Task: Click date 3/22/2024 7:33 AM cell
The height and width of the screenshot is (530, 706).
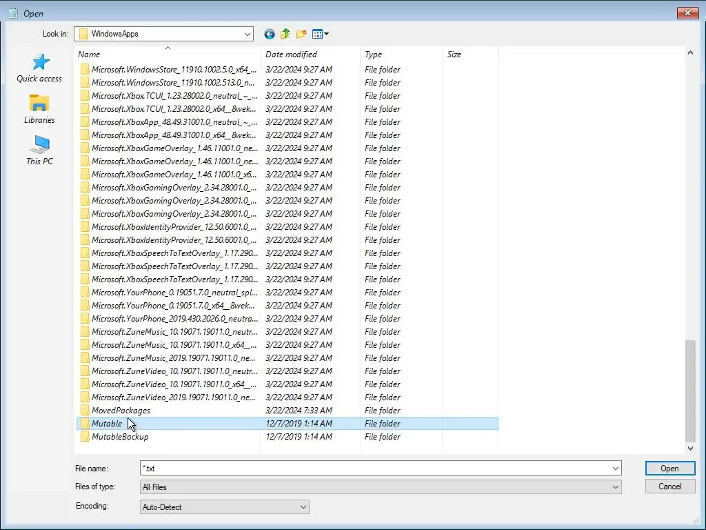Action: tap(299, 410)
